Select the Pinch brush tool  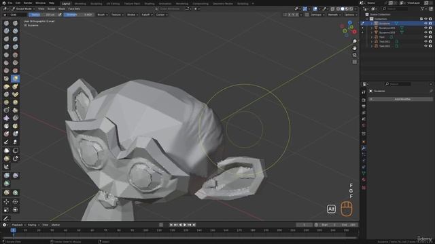pyautogui.click(x=6, y=79)
